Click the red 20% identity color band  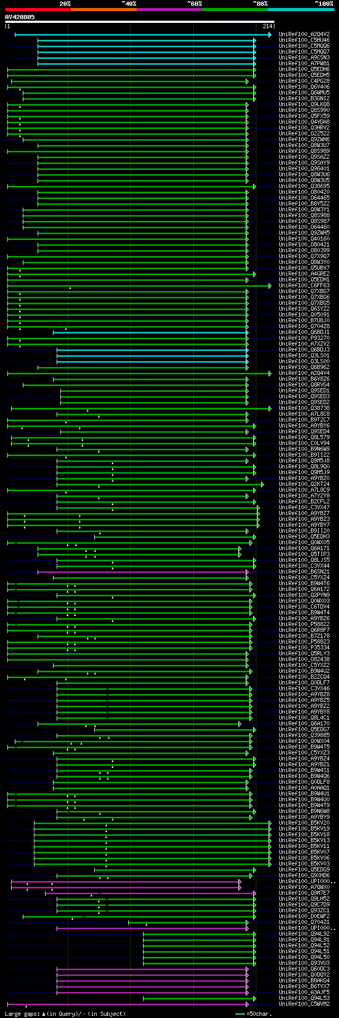click(38, 10)
